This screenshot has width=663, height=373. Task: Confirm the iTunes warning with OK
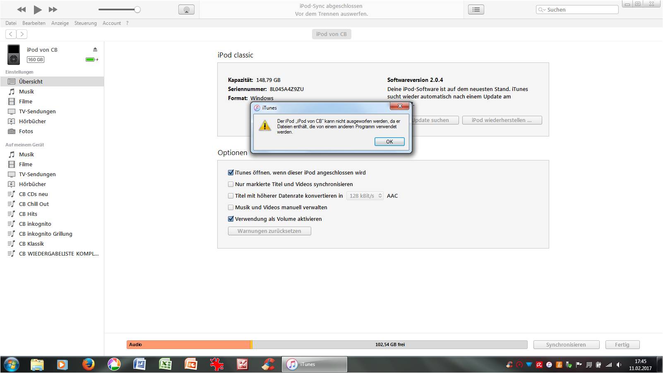click(389, 141)
